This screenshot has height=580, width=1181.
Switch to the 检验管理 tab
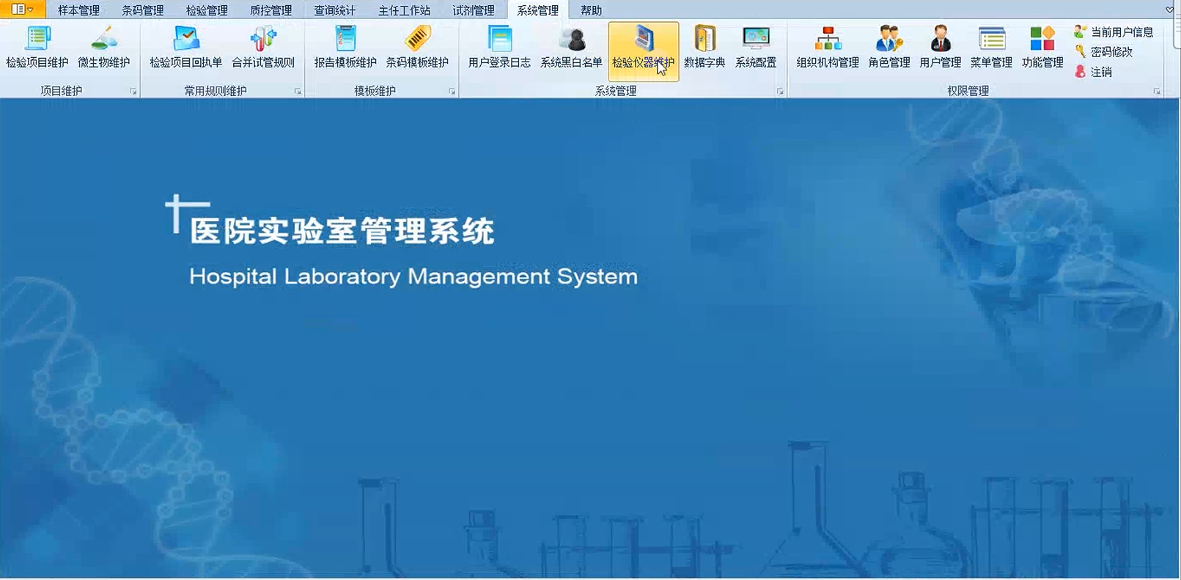207,10
